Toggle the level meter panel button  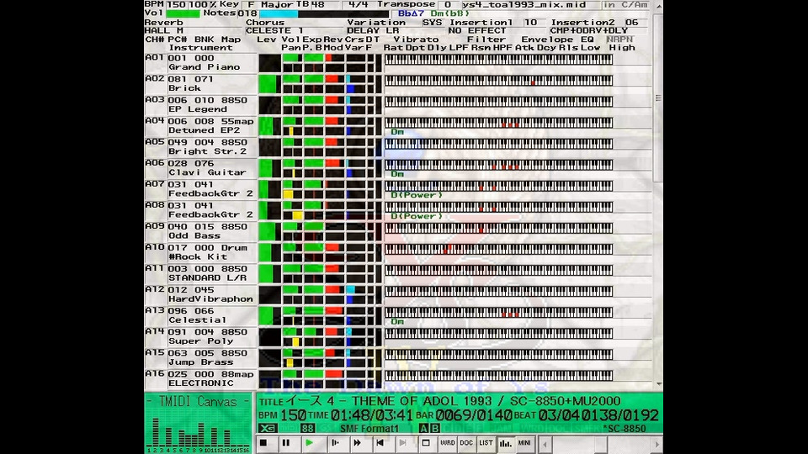point(506,443)
